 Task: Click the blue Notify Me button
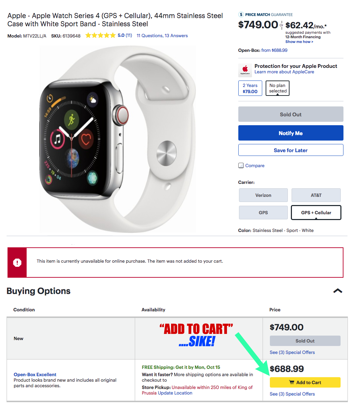click(291, 133)
